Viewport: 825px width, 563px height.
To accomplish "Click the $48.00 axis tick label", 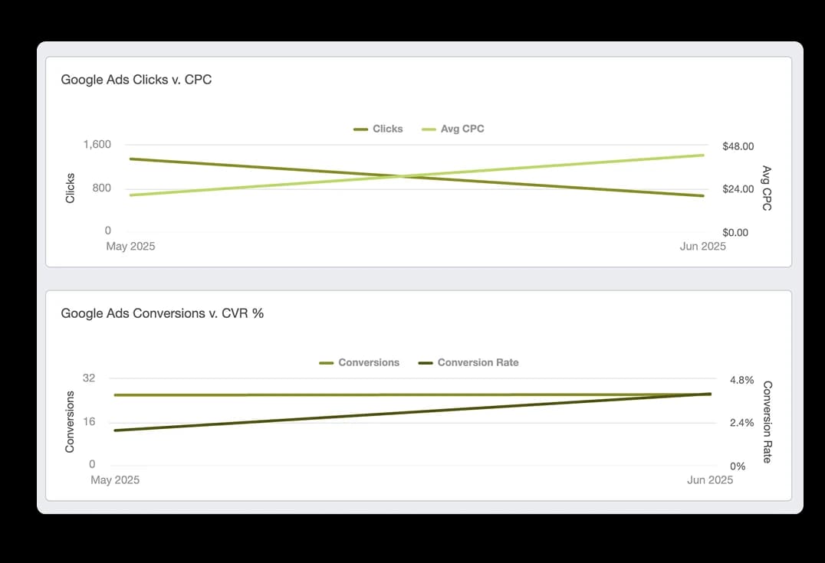I will [738, 146].
